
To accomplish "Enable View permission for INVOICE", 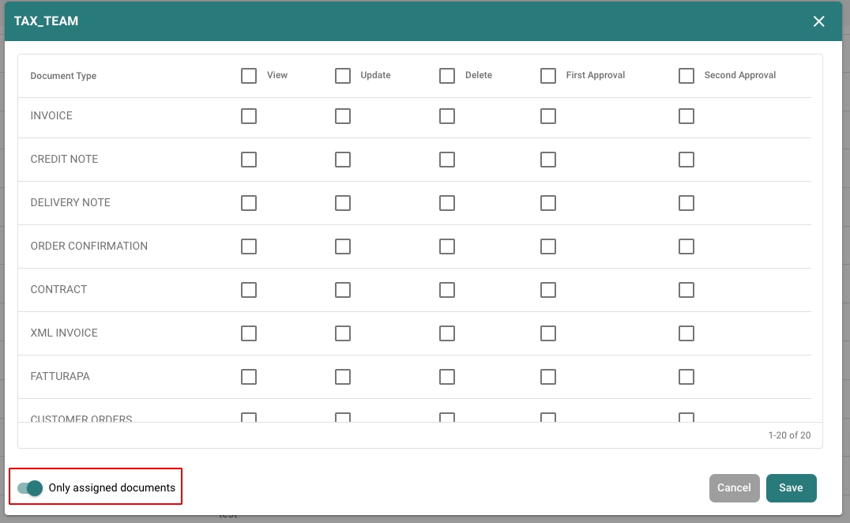I will [249, 116].
